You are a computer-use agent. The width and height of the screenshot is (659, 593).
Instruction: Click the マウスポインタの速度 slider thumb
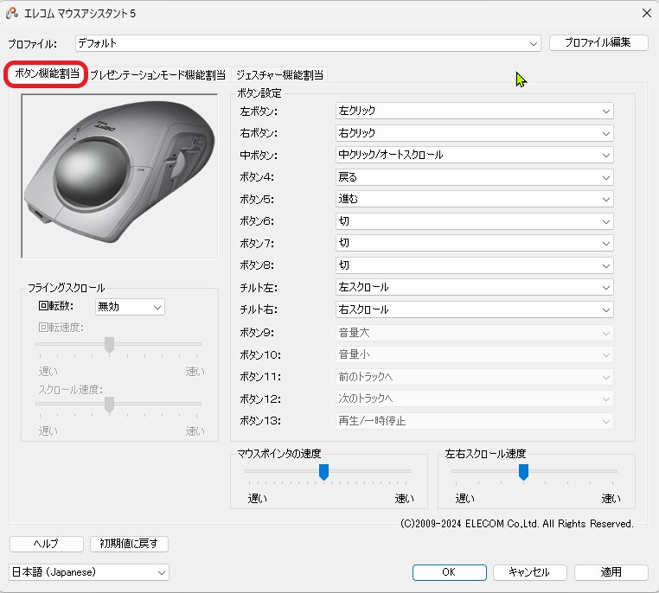[323, 472]
